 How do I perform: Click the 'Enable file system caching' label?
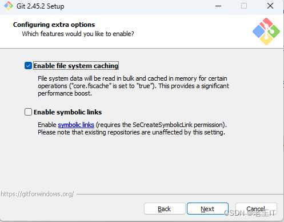coord(76,66)
